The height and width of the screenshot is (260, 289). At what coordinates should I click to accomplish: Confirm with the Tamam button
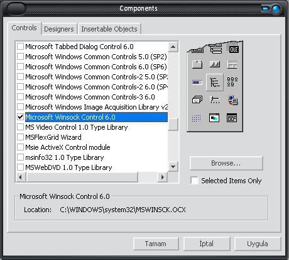pyautogui.click(x=156, y=244)
